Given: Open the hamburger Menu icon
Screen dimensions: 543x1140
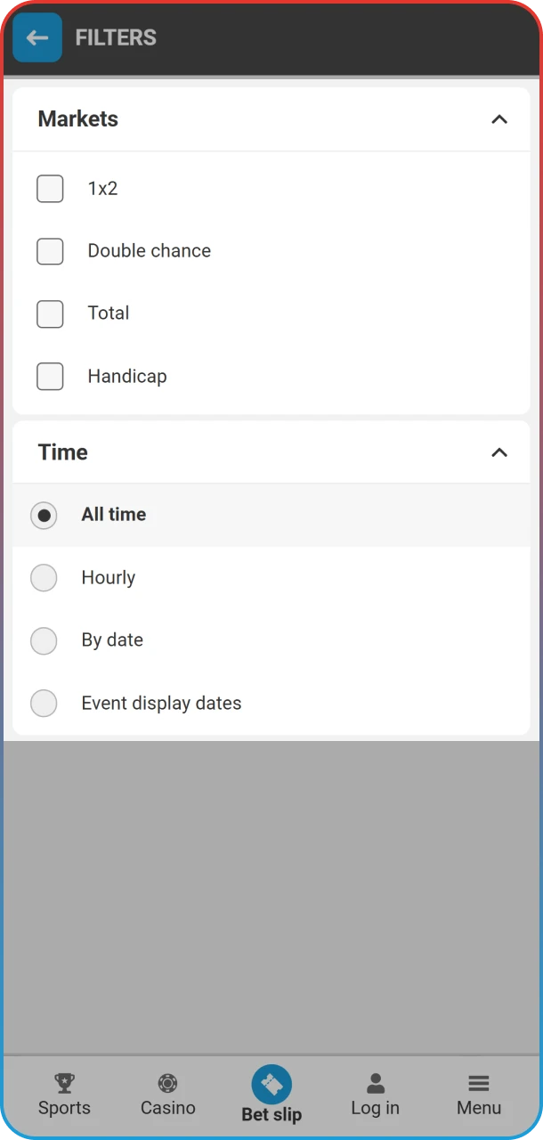Looking at the screenshot, I should (479, 1083).
